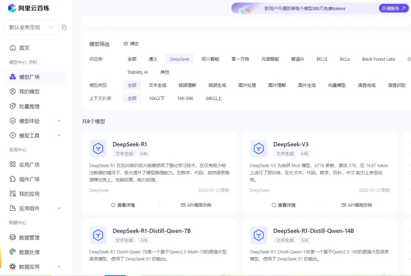Click API icon on the DeepSeek-V3 card
The image size is (411, 276).
tap(344, 205)
